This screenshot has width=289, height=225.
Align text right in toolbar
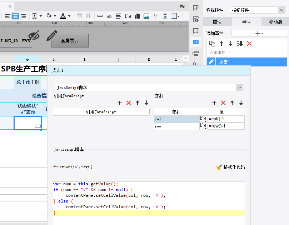point(23,16)
